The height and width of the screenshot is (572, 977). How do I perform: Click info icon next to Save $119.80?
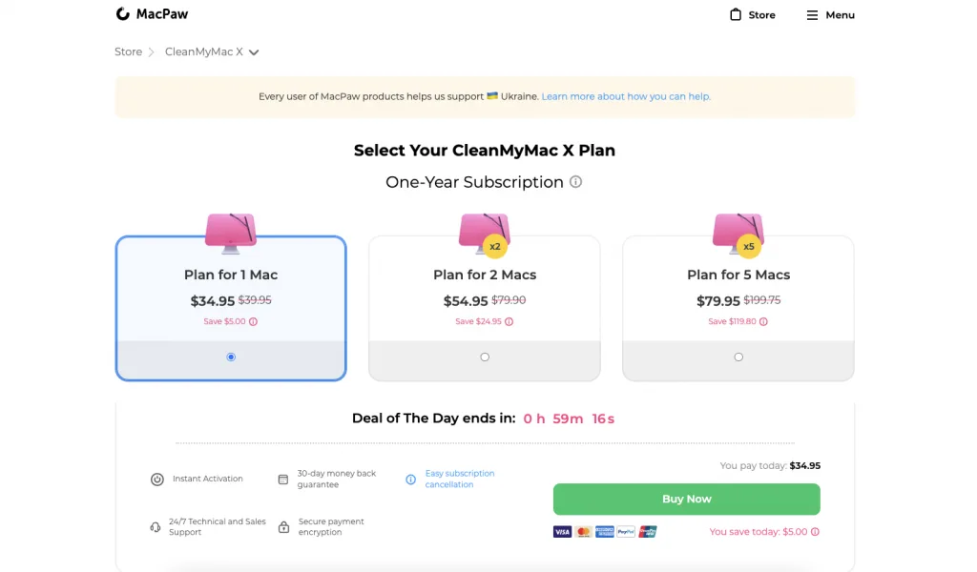point(763,322)
